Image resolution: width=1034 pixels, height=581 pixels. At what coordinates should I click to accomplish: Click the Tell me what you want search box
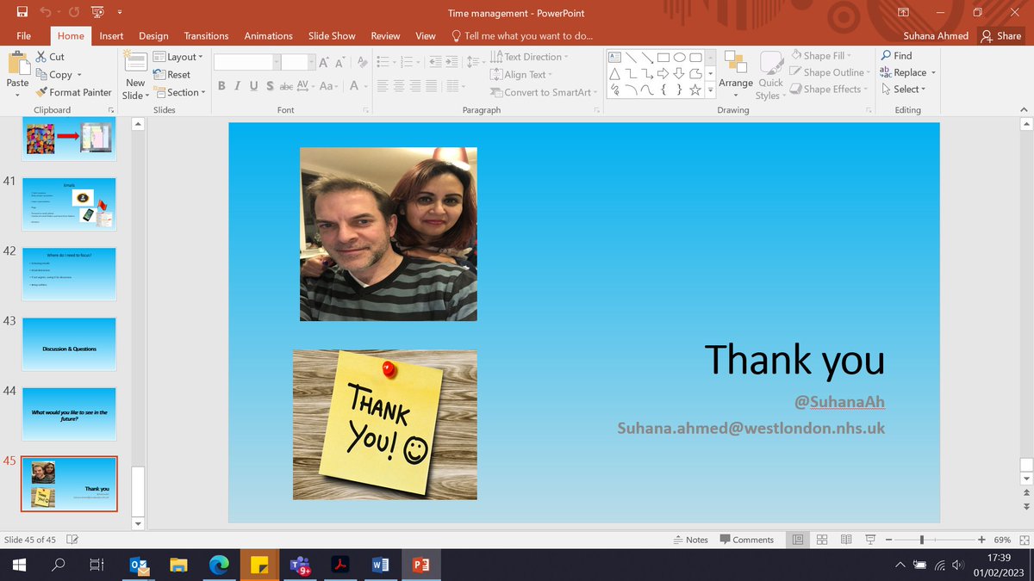522,36
